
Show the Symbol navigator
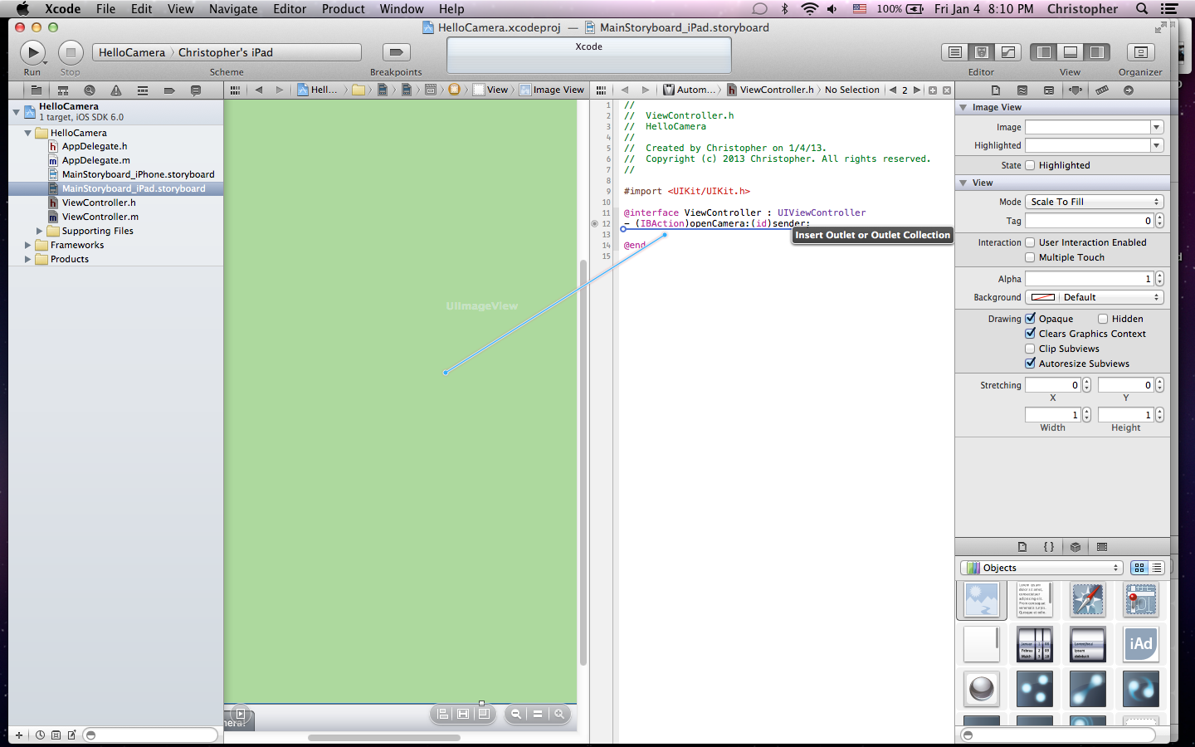[62, 90]
